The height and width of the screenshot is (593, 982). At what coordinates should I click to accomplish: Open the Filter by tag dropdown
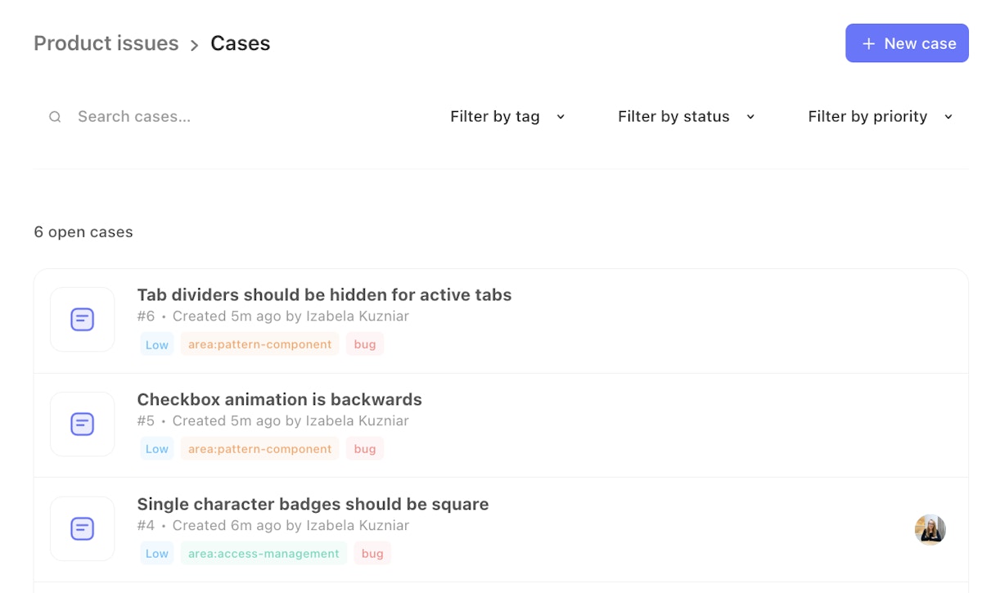click(507, 117)
